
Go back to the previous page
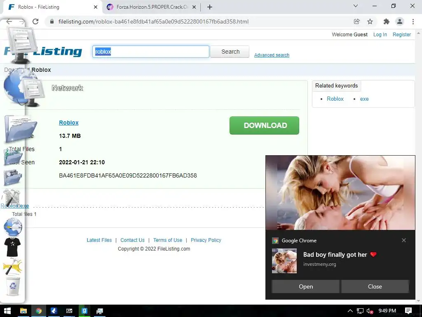click(9, 21)
